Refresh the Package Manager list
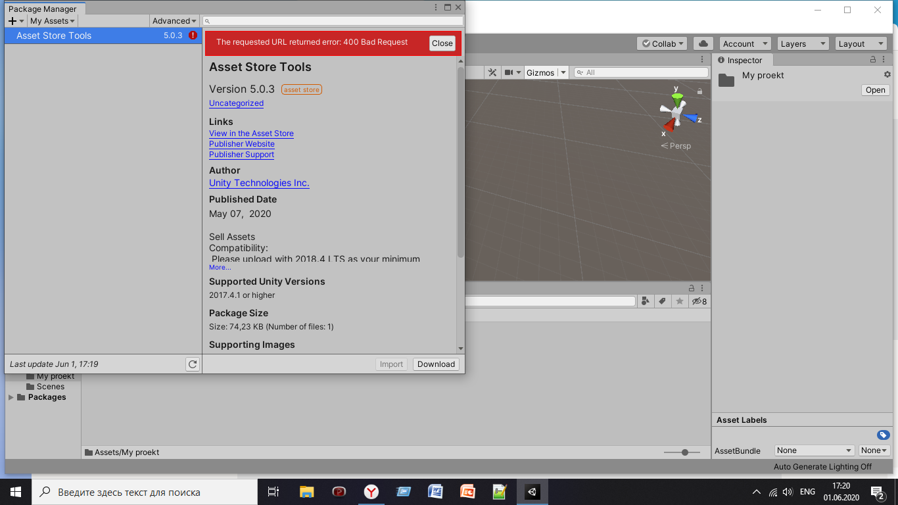The height and width of the screenshot is (505, 898). click(193, 364)
